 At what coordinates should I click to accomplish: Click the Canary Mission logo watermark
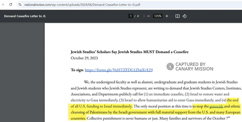click(x=170, y=67)
